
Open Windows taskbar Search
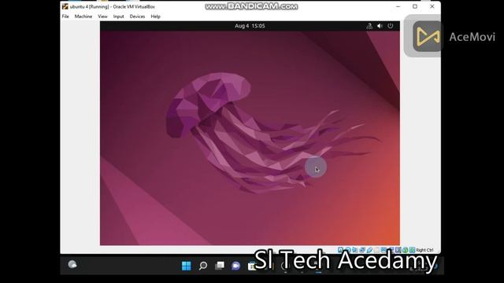coord(203,266)
